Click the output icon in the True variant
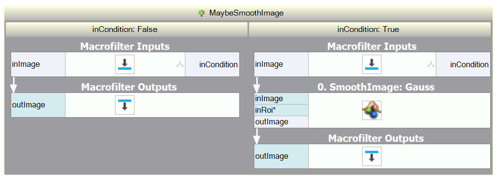The height and width of the screenshot is (181, 497). click(372, 156)
